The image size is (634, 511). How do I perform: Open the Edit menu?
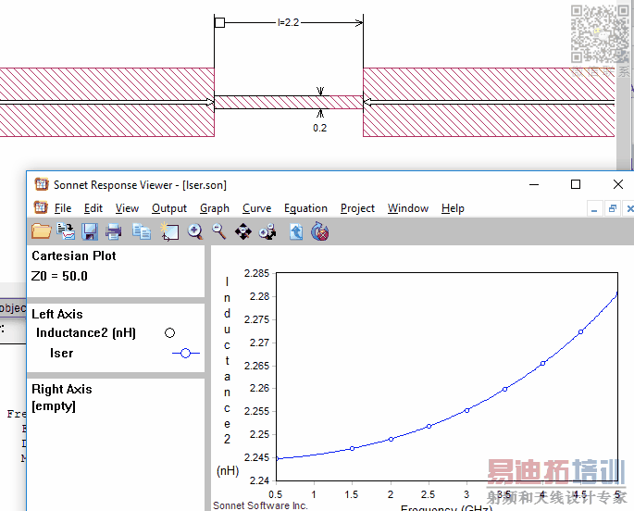click(x=93, y=208)
